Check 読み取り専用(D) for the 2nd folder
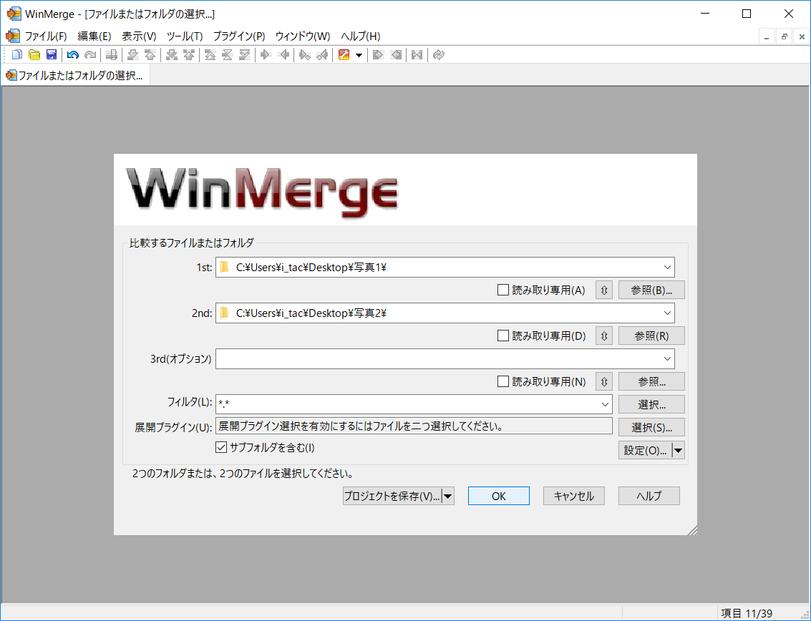Image resolution: width=811 pixels, height=621 pixels. coord(502,336)
